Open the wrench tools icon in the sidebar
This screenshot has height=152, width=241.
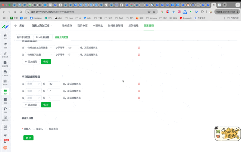(5, 135)
